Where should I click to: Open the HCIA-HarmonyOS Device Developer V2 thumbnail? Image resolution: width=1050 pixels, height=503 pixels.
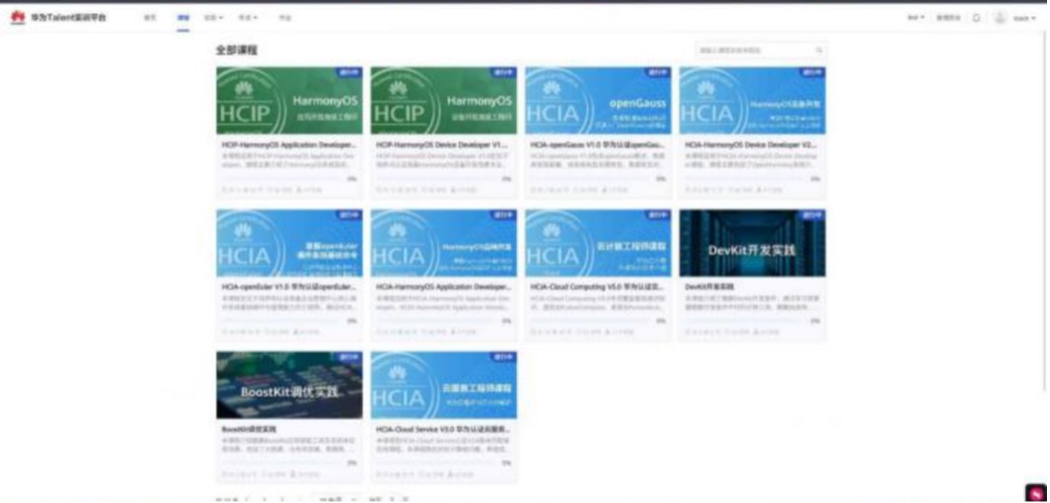click(752, 101)
